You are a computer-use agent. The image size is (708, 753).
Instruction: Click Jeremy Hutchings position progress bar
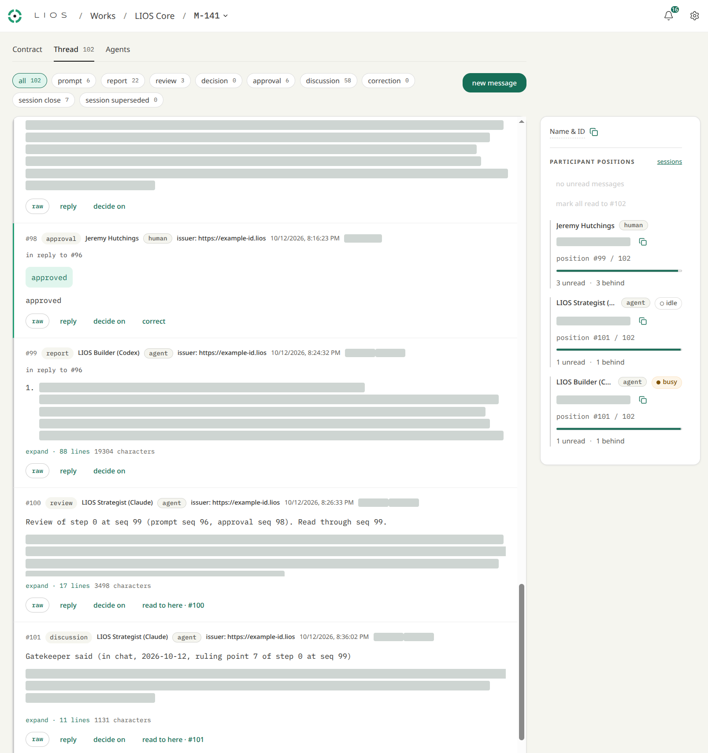point(619,271)
